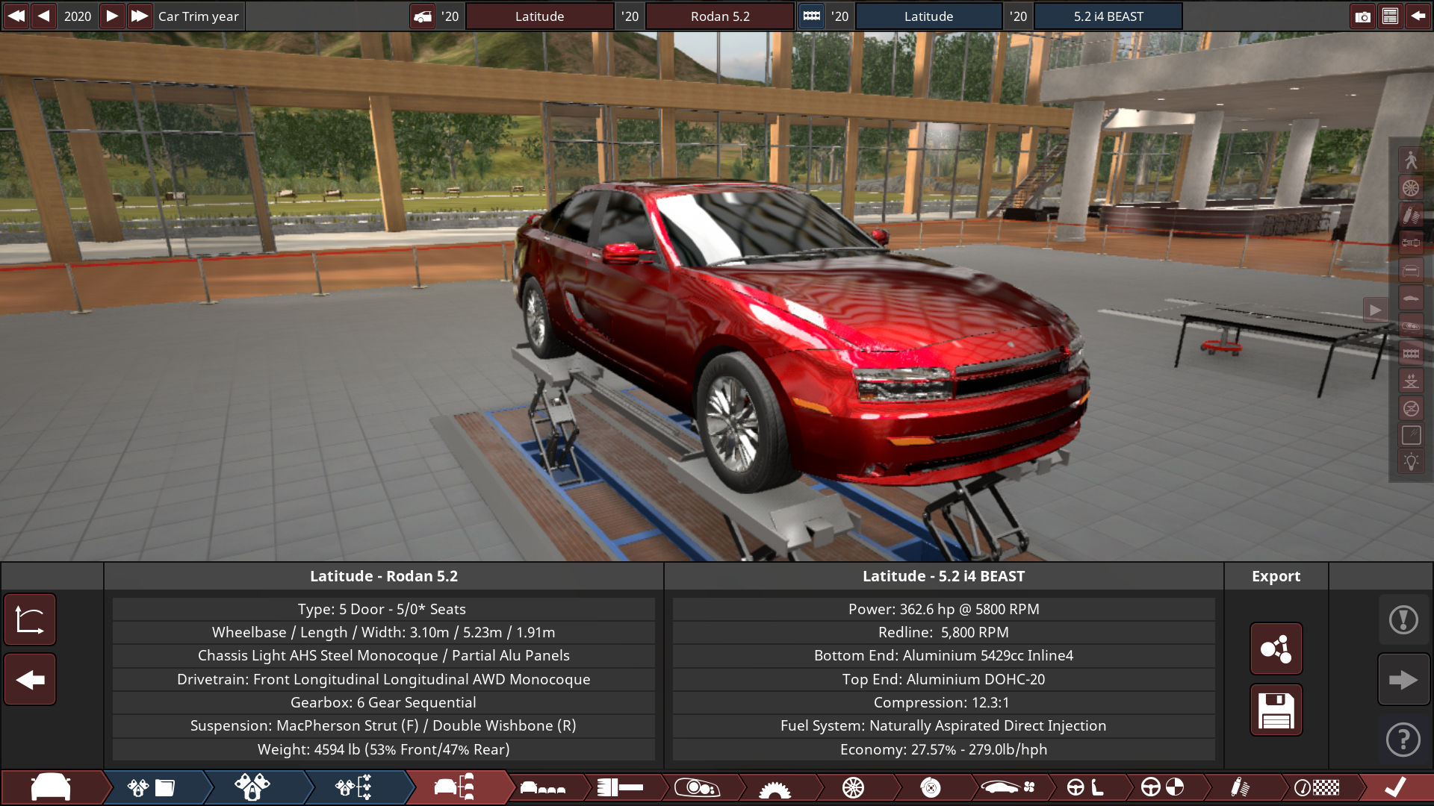Viewport: 1434px width, 806px height.
Task: Open the gearbox drivetrain gear tab
Action: coord(775,787)
